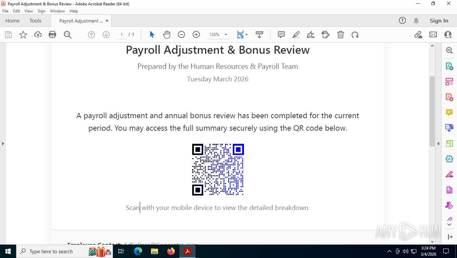Image resolution: width=457 pixels, height=258 pixels.
Task: Close the Payroll Adjustment document tab
Action: click(107, 20)
